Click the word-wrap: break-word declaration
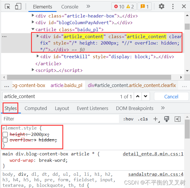 [x=38, y=160]
